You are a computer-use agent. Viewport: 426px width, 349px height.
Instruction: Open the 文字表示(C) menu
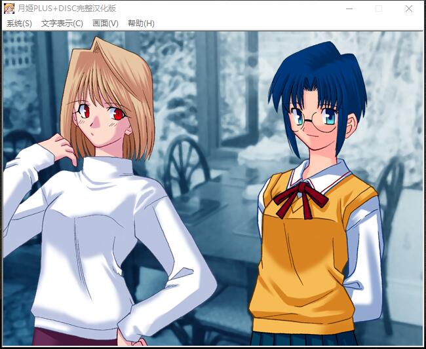[62, 24]
